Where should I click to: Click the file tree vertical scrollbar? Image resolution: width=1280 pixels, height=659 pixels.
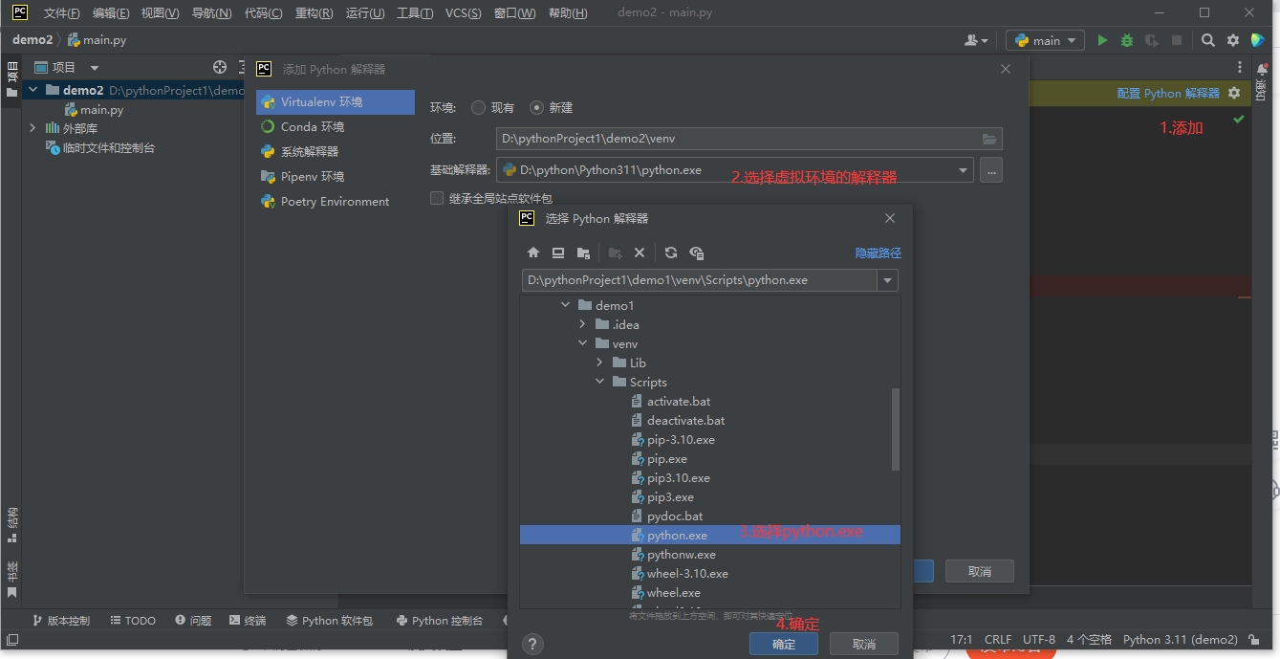[896, 428]
